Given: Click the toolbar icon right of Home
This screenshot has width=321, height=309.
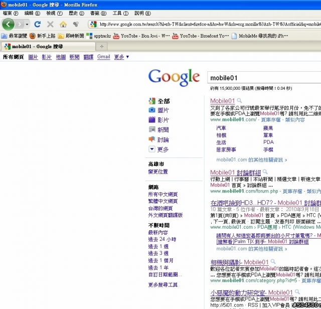Looking at the screenshot, I should point(76,25).
